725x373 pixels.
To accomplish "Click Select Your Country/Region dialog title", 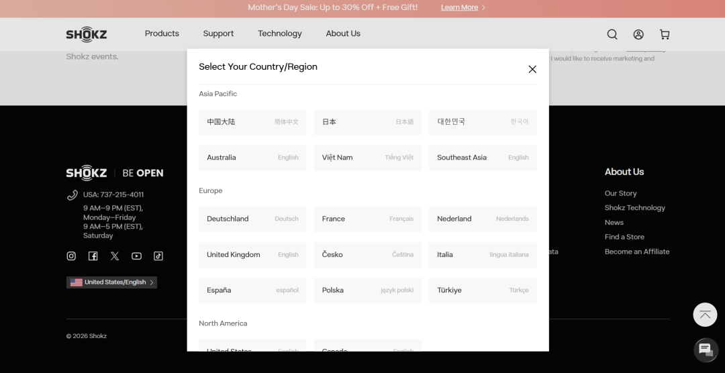I will [258, 67].
